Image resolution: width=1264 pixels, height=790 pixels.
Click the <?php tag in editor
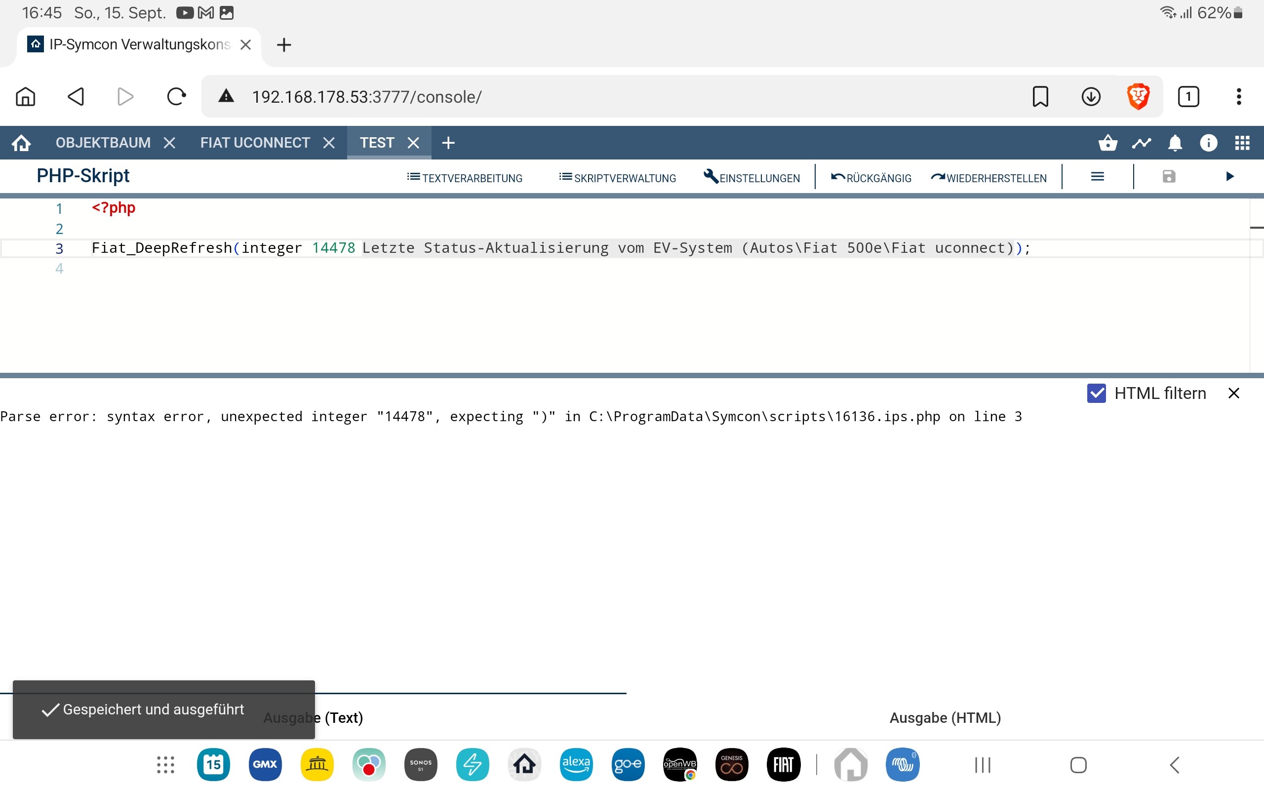point(114,207)
